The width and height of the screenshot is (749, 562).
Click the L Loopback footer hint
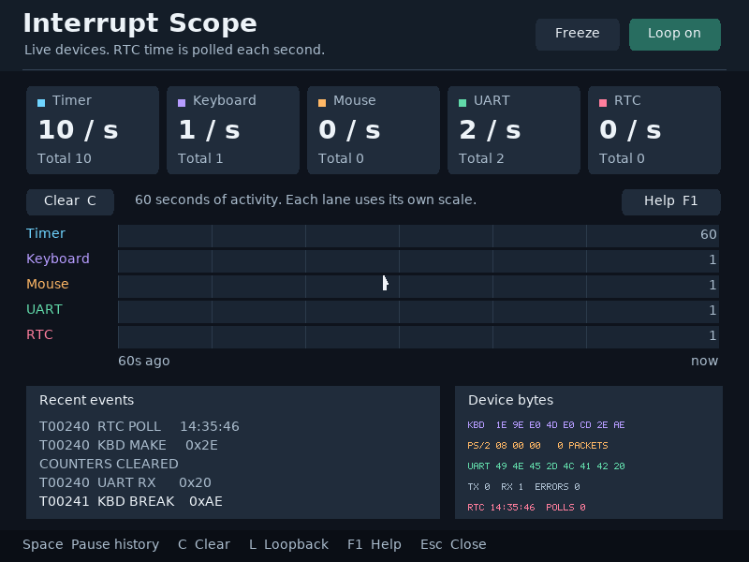[289, 545]
